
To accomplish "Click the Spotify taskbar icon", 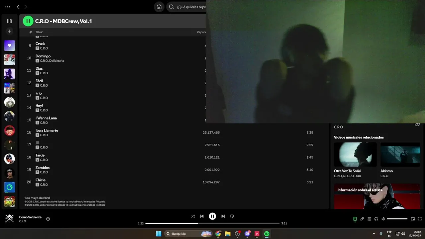I will tap(267, 234).
